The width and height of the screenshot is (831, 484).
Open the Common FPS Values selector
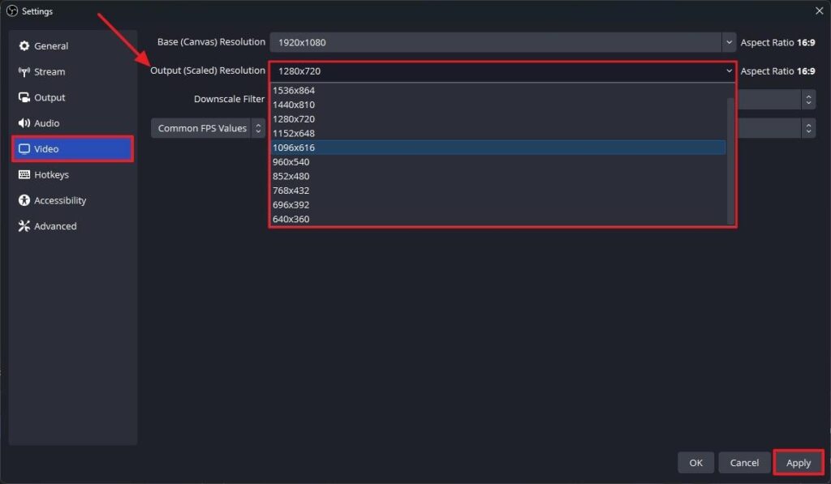(209, 128)
